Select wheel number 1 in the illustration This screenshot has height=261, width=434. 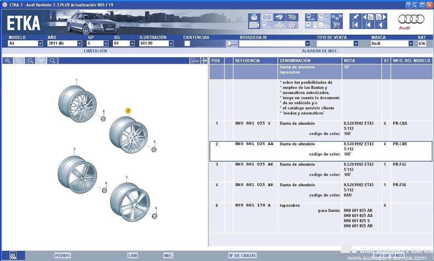(x=77, y=104)
